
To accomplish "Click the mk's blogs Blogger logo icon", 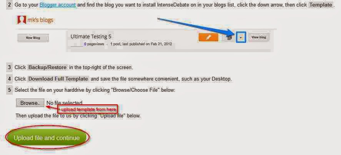I will (x=22, y=20).
